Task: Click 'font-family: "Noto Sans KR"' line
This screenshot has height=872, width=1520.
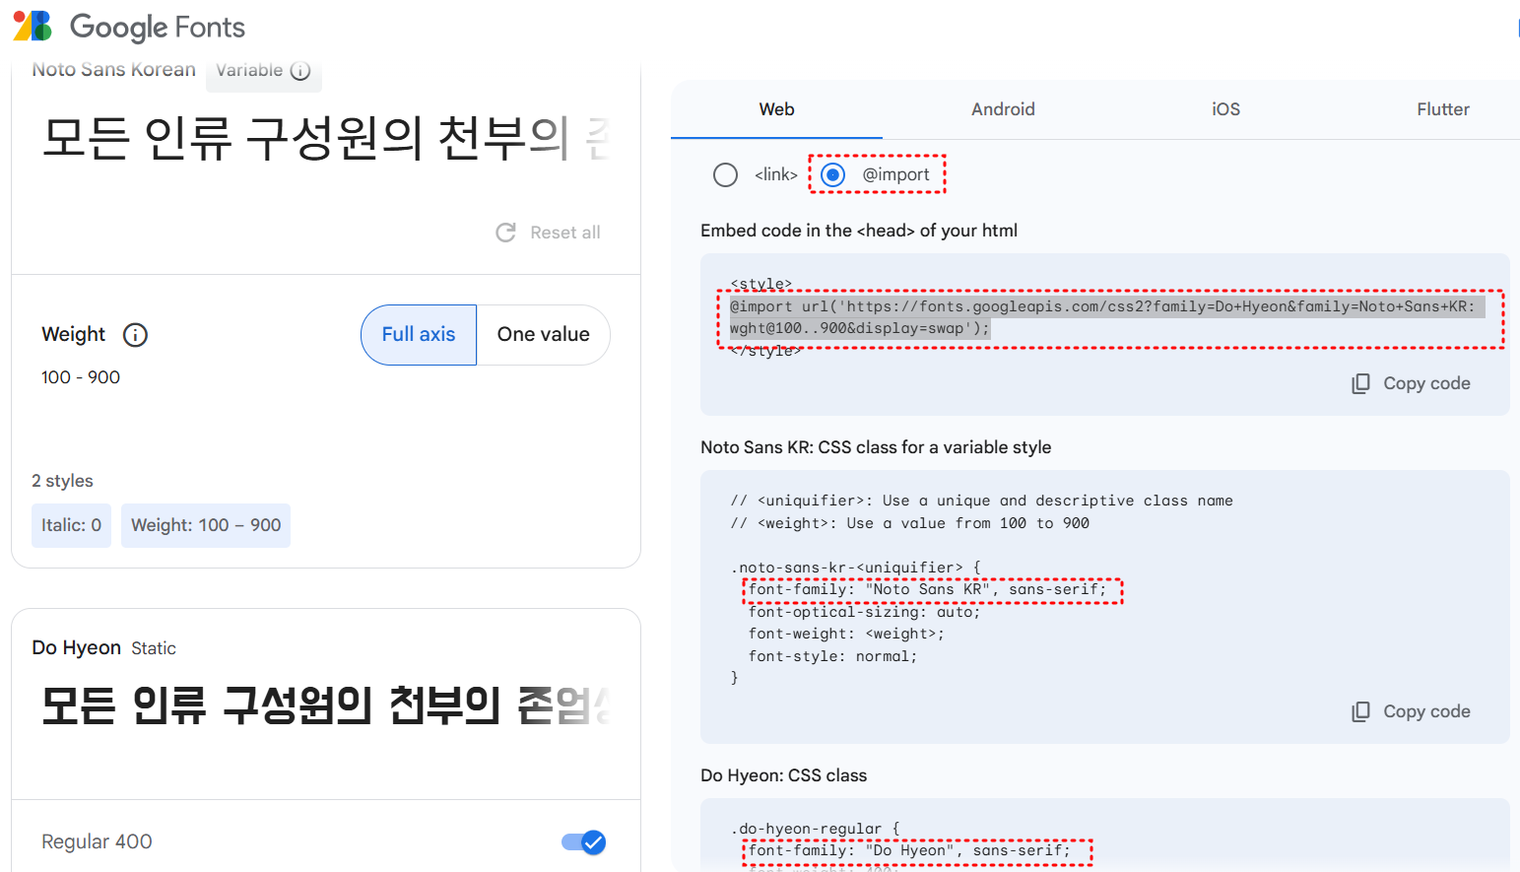Action: point(927,589)
